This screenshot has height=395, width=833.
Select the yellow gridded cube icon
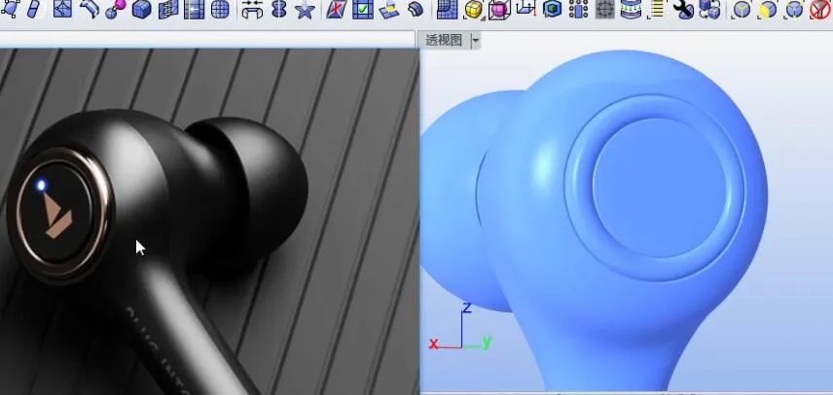point(473,10)
